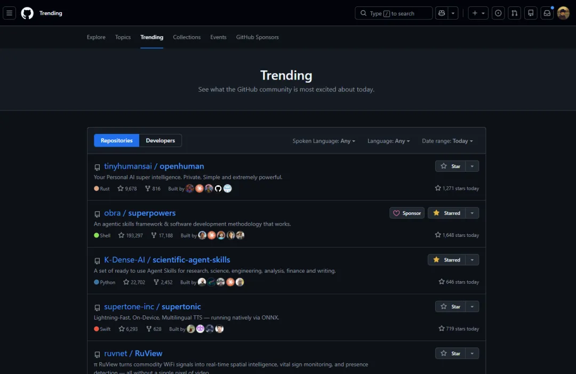Image resolution: width=576 pixels, height=374 pixels.
Task: Click the "646 stars today" text
Action: click(x=459, y=282)
